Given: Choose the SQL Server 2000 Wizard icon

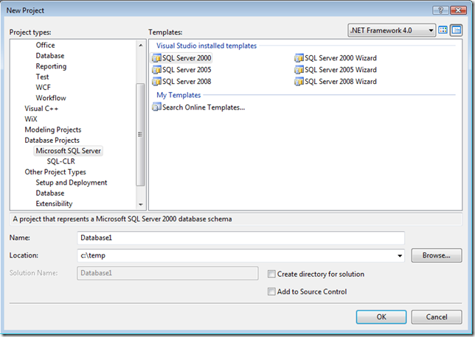Looking at the screenshot, I should pyautogui.click(x=299, y=57).
